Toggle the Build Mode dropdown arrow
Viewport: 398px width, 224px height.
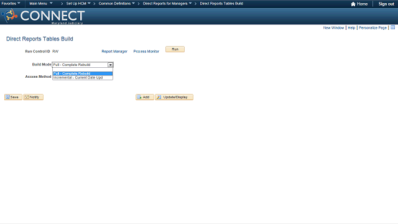click(x=110, y=65)
